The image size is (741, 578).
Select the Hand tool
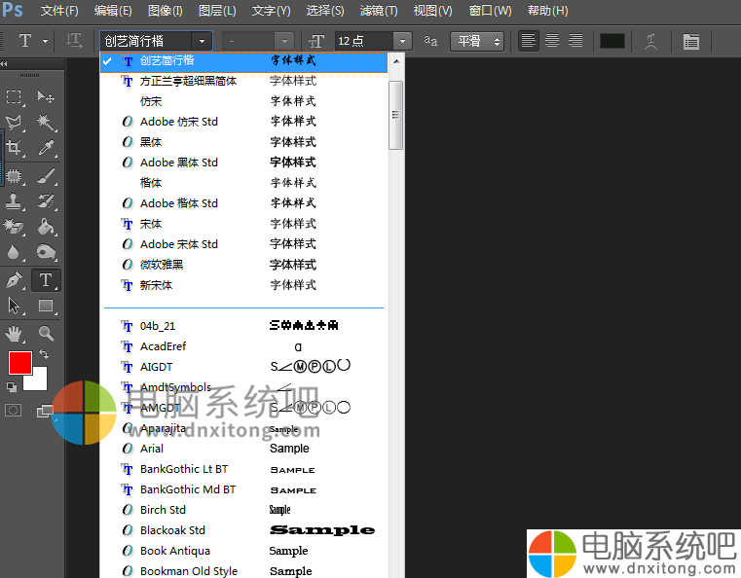click(x=14, y=334)
